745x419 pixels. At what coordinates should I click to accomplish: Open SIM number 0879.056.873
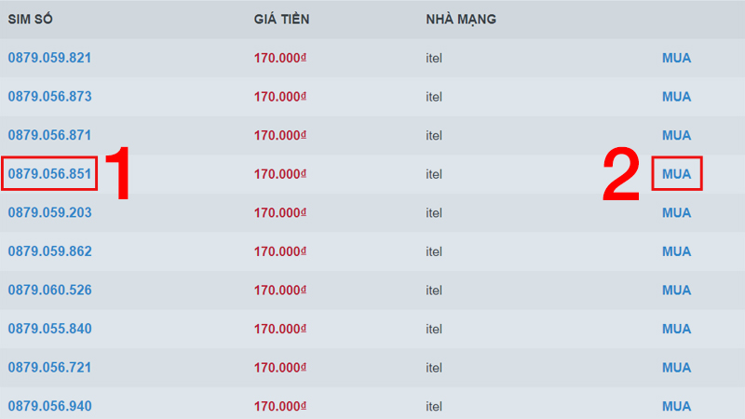[x=49, y=97]
